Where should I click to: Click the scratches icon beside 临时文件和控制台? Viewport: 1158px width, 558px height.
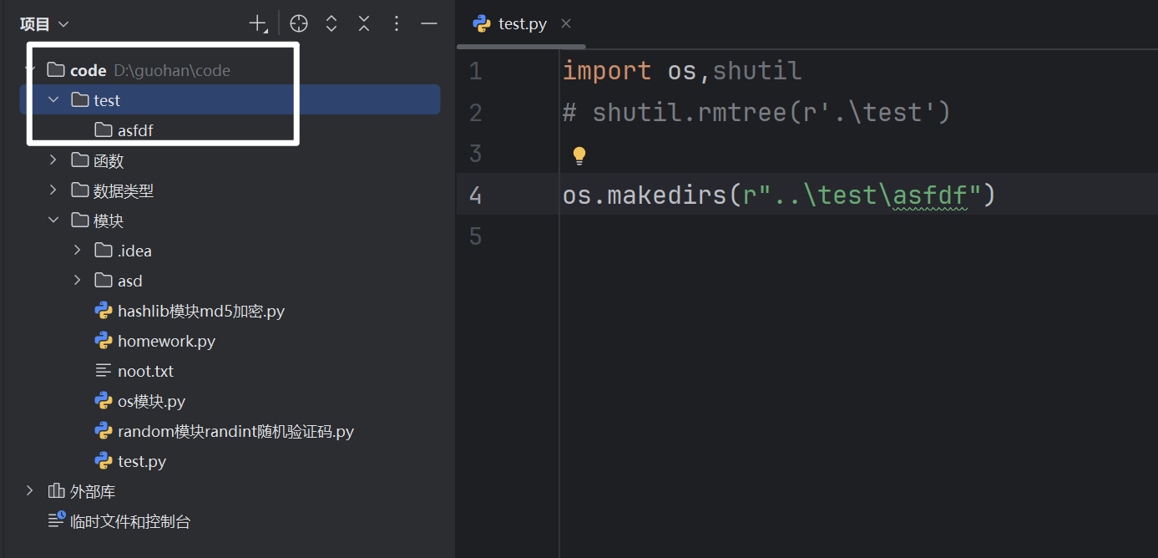pos(56,520)
